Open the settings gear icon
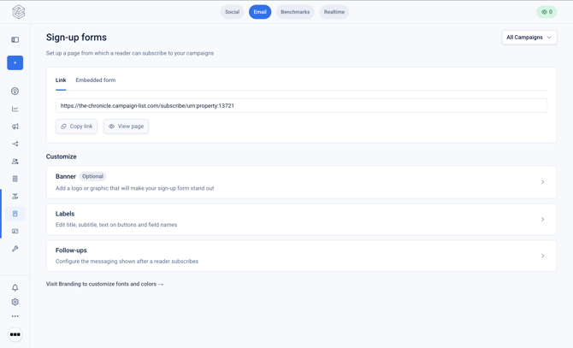 point(15,302)
